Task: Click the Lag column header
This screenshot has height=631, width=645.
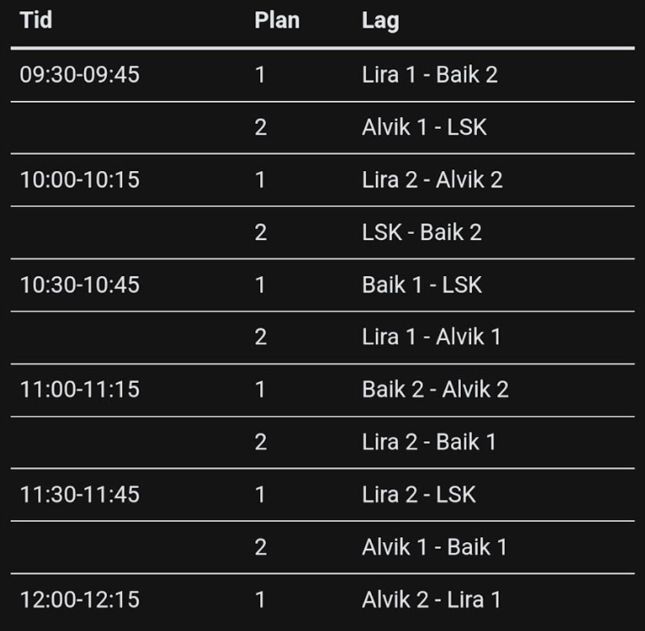Action: [x=381, y=20]
